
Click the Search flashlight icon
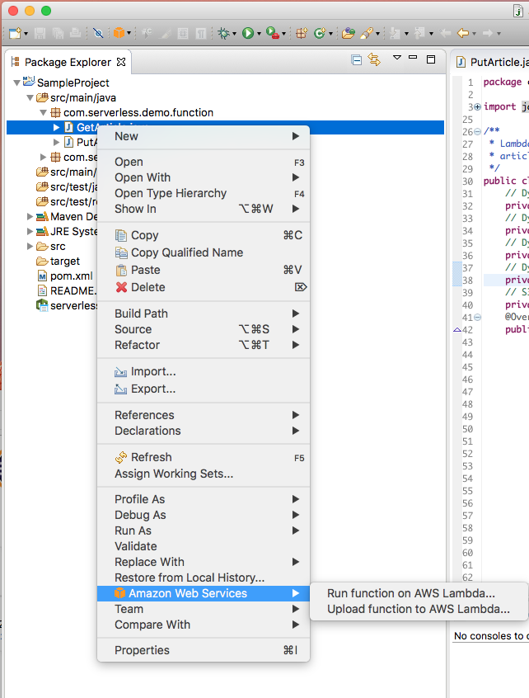367,33
